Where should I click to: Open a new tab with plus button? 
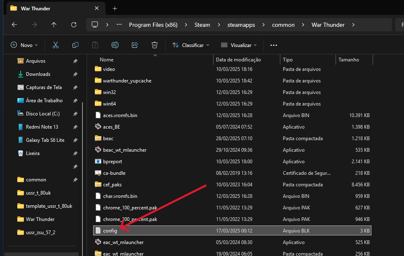click(x=115, y=8)
